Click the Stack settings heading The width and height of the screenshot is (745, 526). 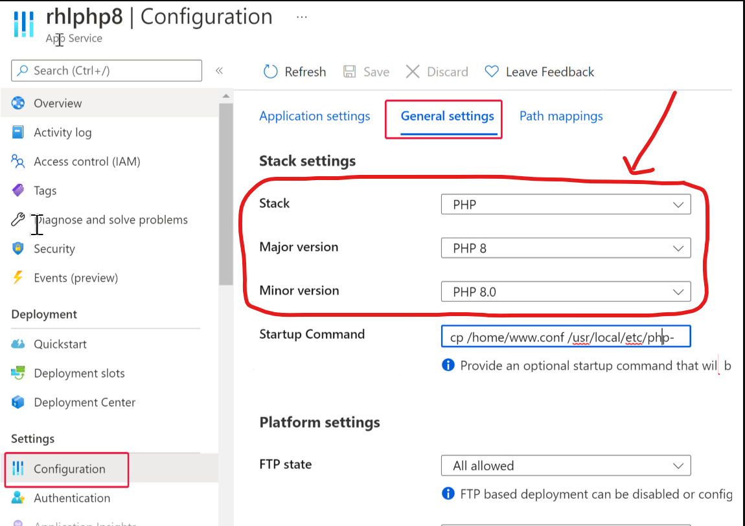pyautogui.click(x=308, y=161)
